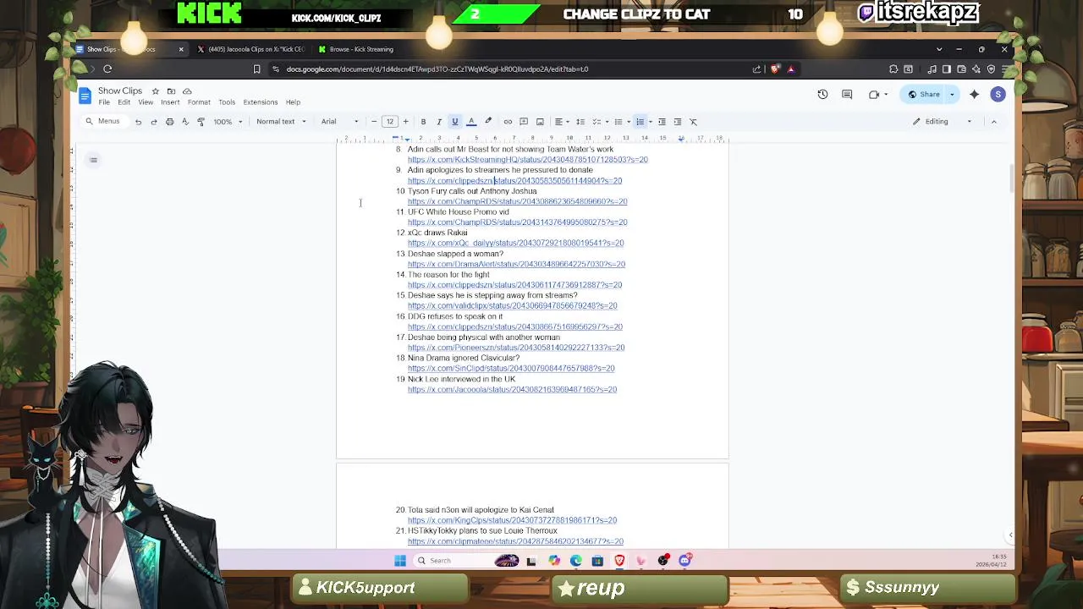Open line and paragraph spacing options
The width and height of the screenshot is (1083, 609).
580,122
